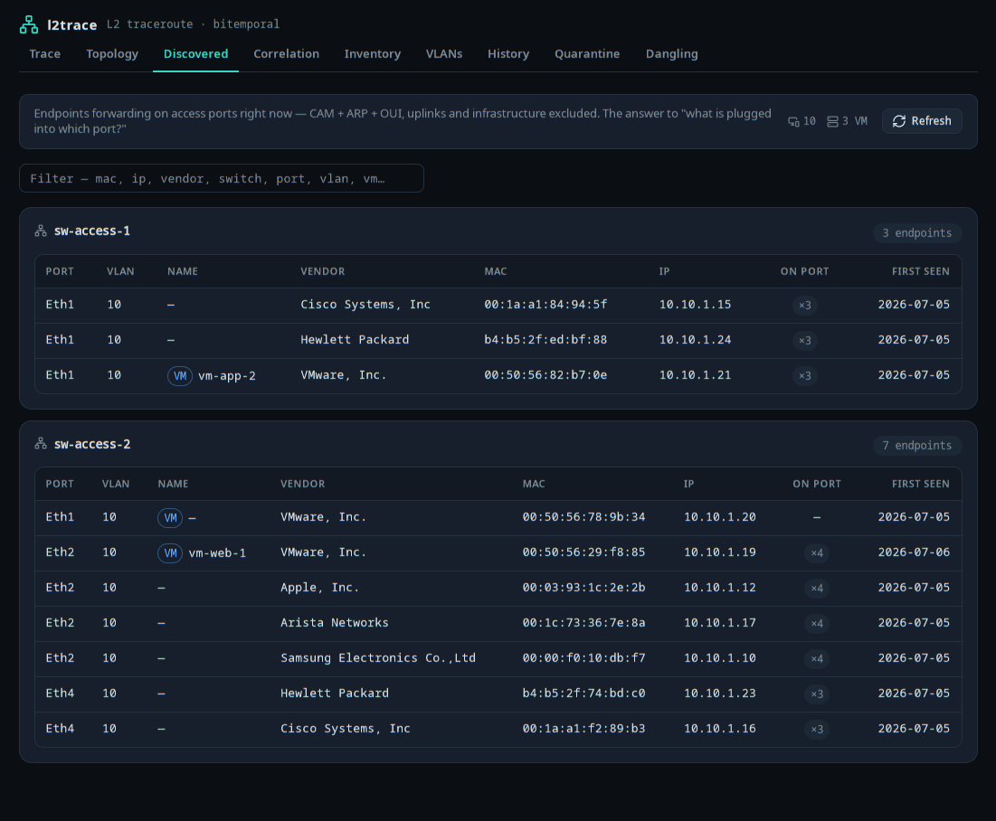Click ×4 badge on vm-web-1 row
This screenshot has width=996, height=821.
[x=817, y=553]
